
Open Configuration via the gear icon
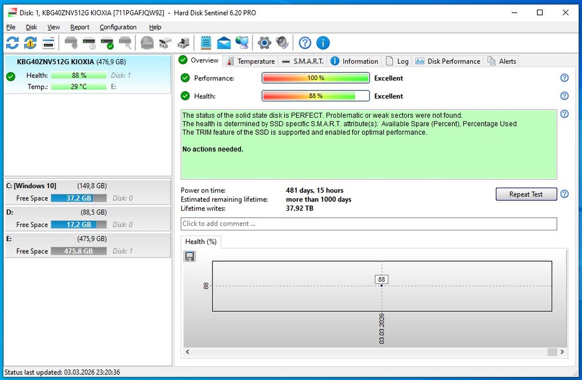264,43
